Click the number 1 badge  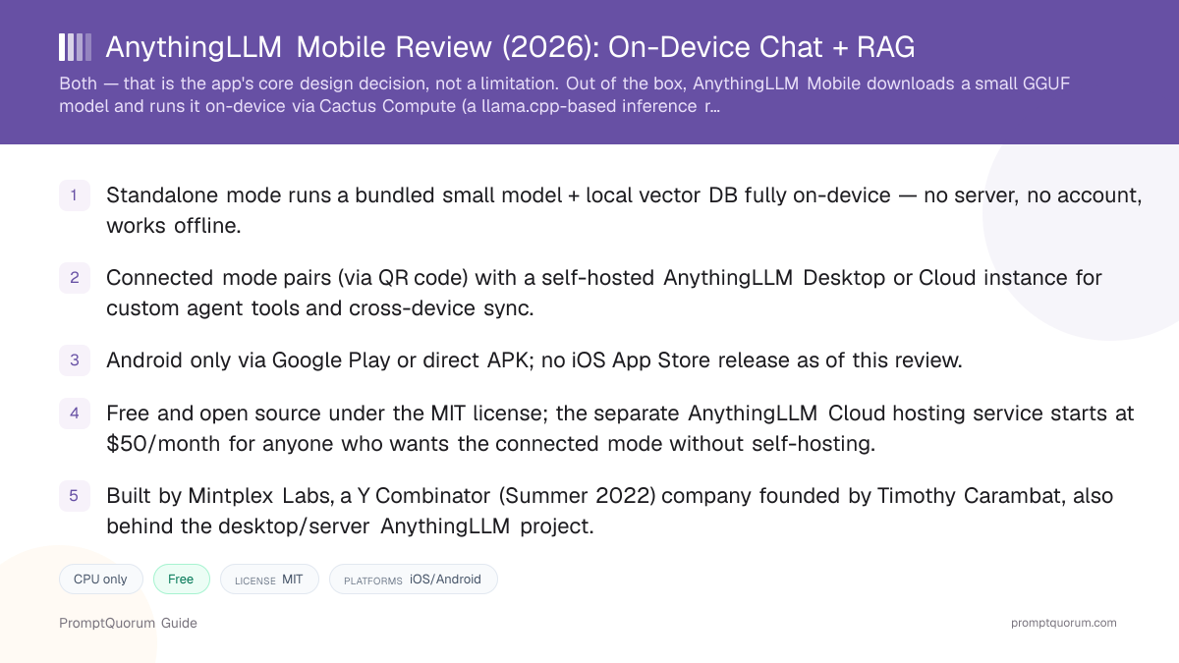[74, 195]
